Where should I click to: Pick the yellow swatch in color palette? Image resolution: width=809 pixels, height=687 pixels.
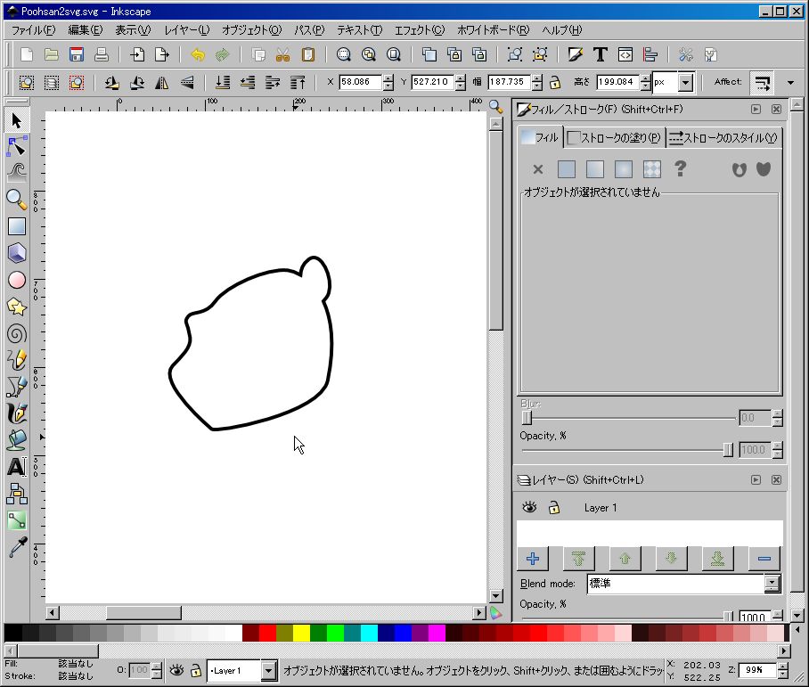pos(301,634)
